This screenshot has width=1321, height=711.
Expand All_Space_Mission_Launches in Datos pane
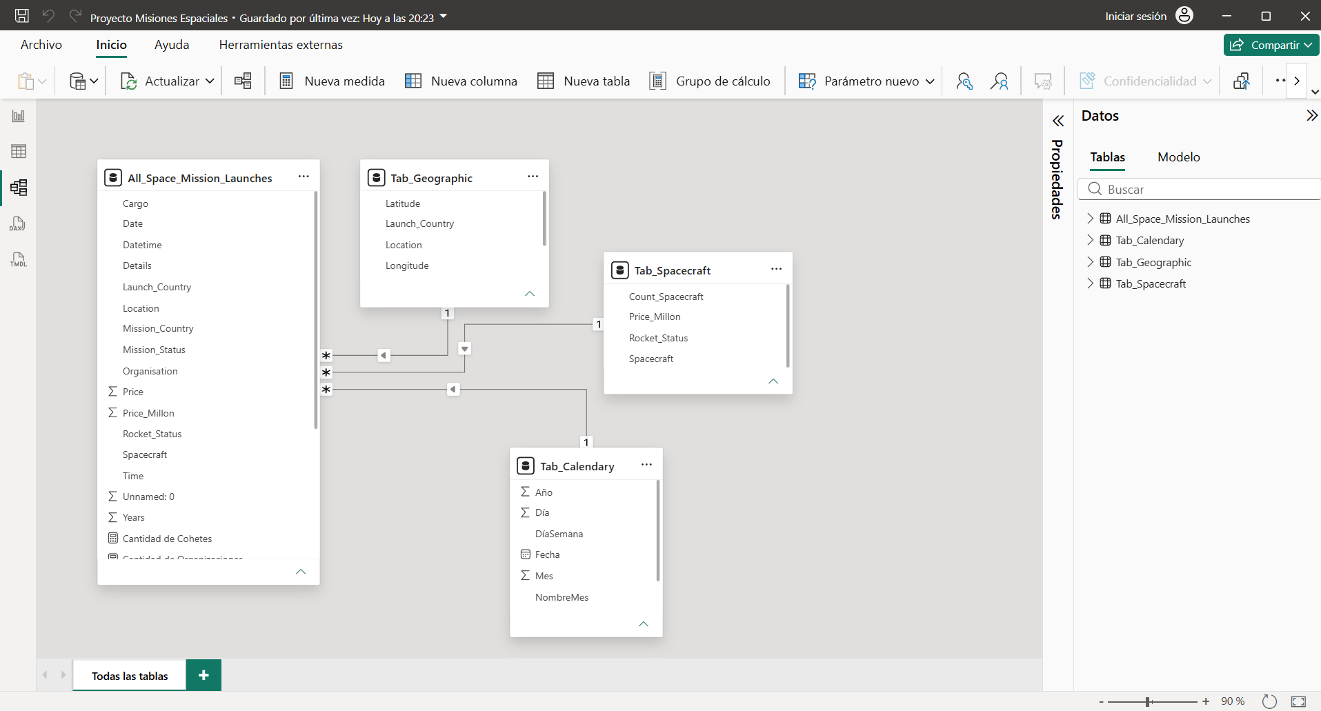tap(1090, 219)
